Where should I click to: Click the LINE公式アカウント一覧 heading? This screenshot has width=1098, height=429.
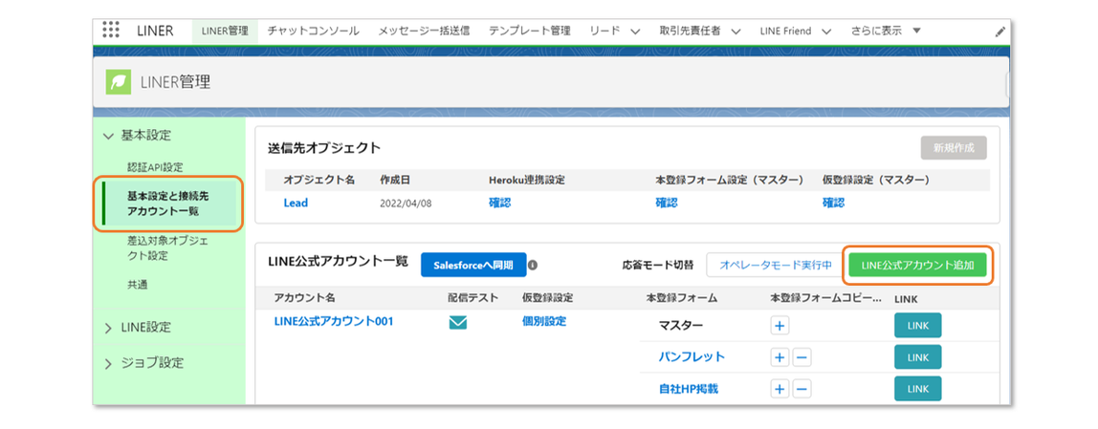point(338,261)
